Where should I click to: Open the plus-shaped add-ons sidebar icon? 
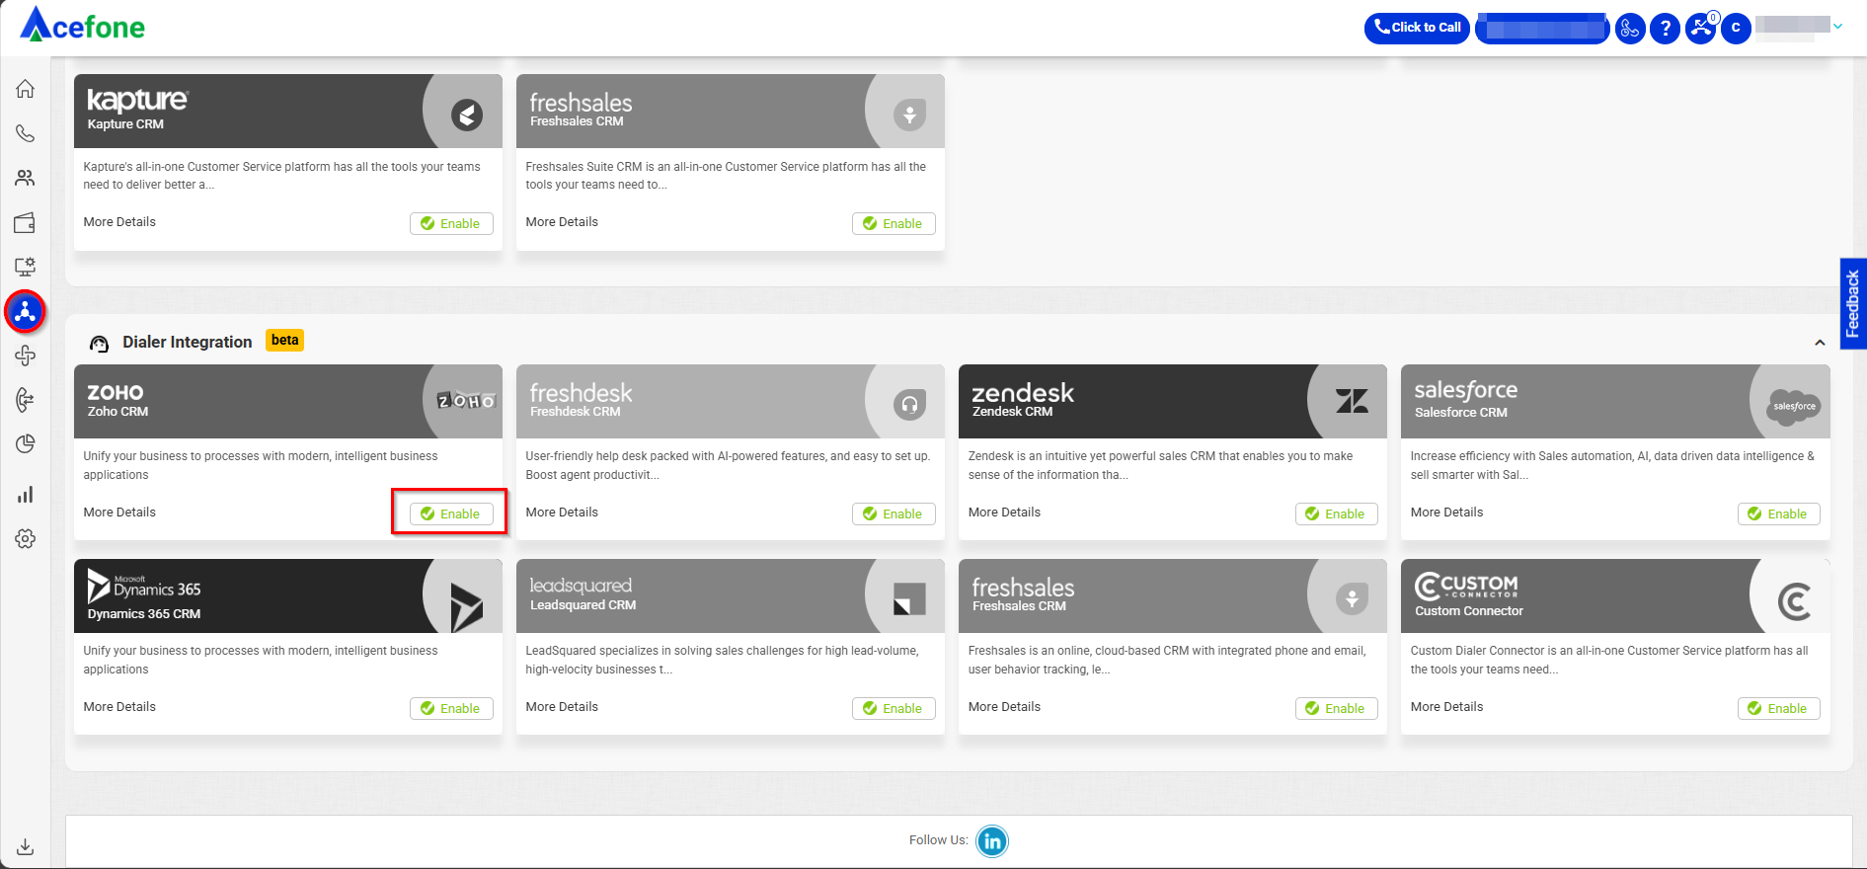pos(26,355)
